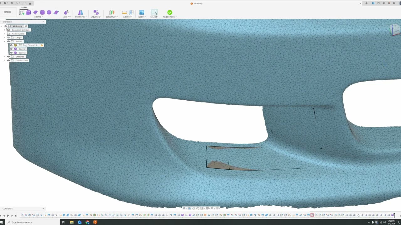The image size is (401, 225).
Task: Select Body42 in the browser tree
Action: tap(22, 49)
